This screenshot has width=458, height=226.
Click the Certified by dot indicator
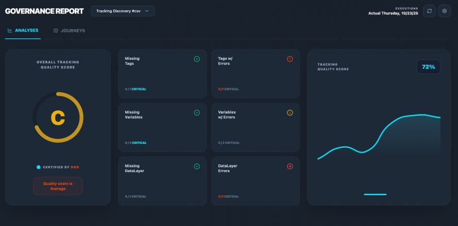(x=39, y=167)
